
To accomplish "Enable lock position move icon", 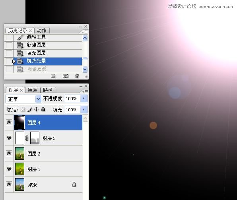I will pos(37,109).
